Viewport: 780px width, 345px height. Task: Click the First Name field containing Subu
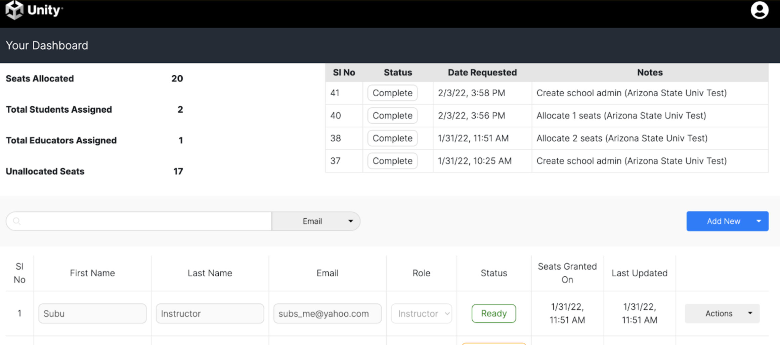[92, 313]
